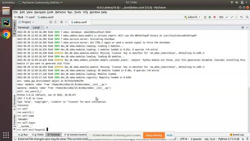Click the terminal prompt line self.env['hospital.

coord(32,130)
